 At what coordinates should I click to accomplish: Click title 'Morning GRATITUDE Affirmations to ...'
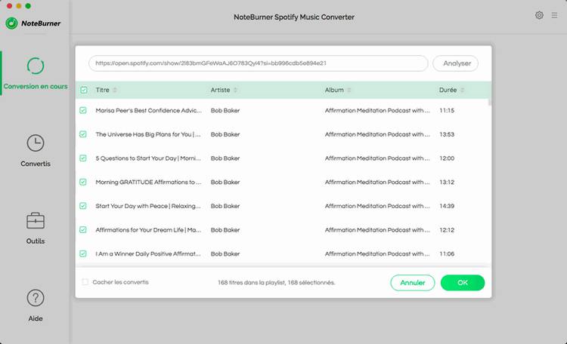pyautogui.click(x=148, y=182)
